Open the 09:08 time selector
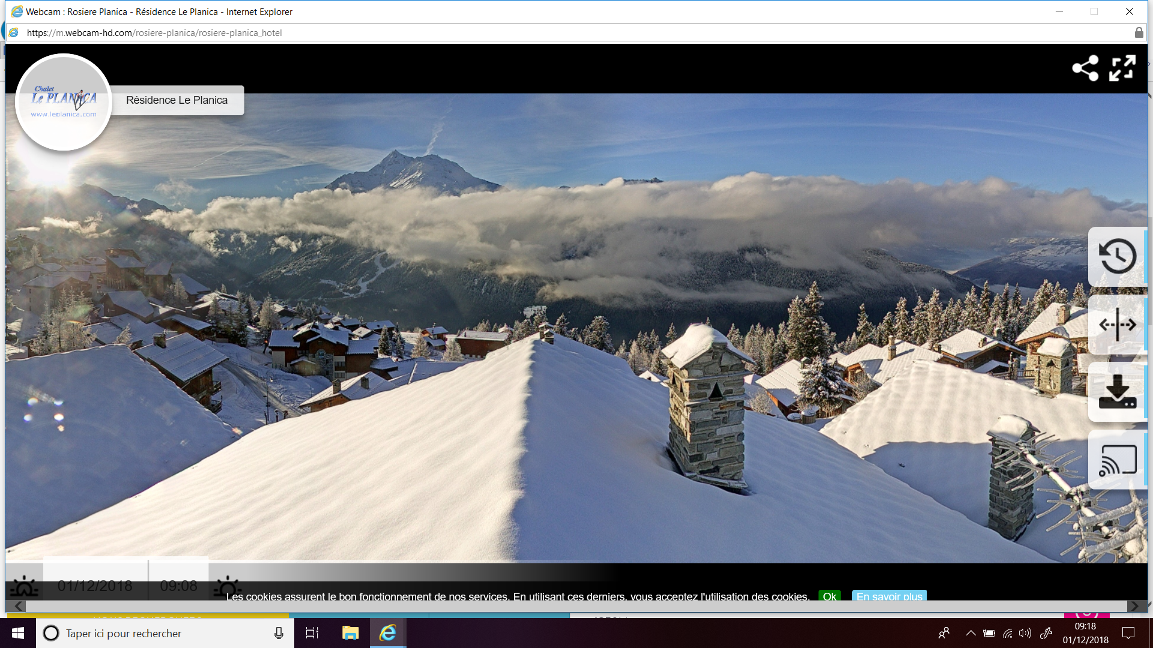 (178, 586)
